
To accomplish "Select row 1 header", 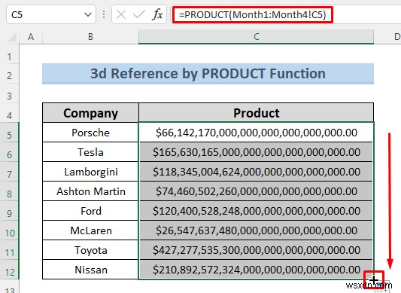I will [10, 54].
